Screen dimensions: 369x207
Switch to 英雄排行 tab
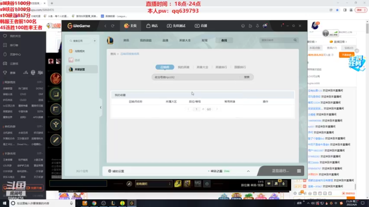tap(221, 67)
